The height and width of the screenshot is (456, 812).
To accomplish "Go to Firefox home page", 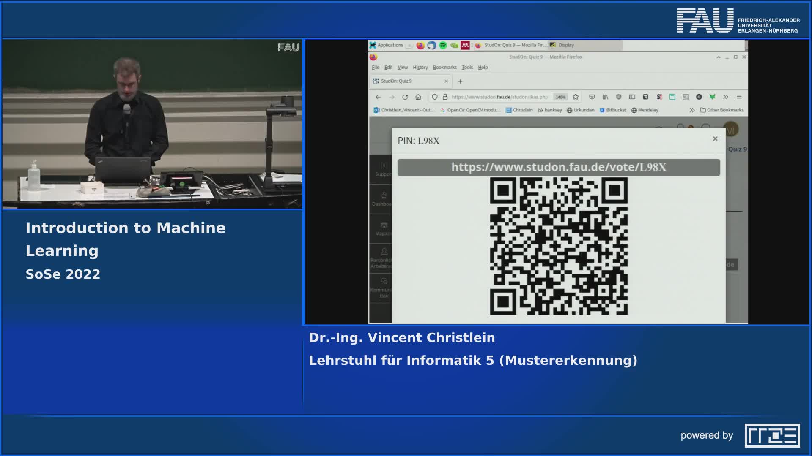I will pos(418,97).
